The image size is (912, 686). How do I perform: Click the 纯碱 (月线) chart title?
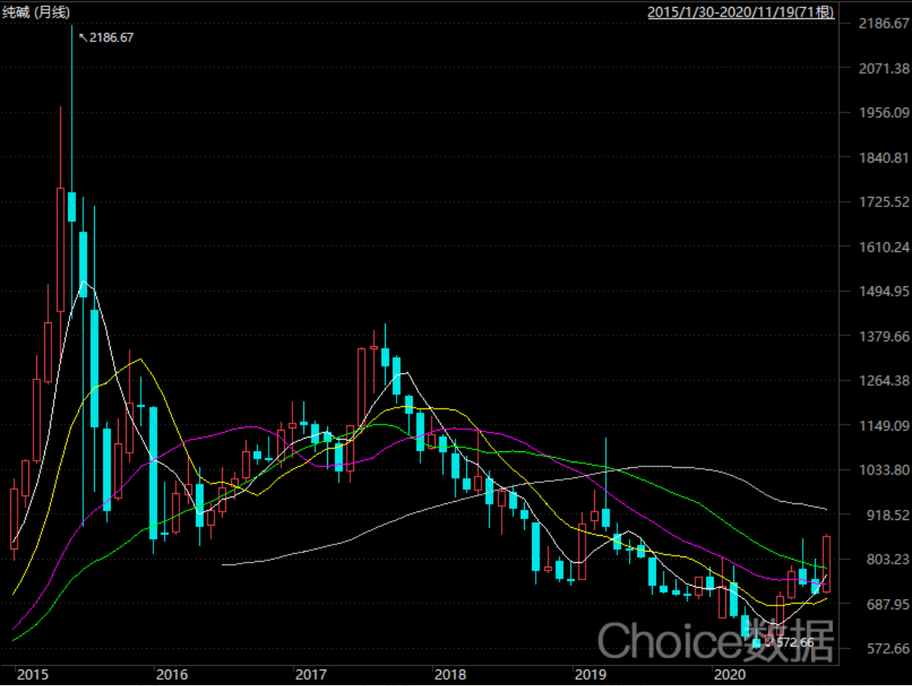coord(36,12)
